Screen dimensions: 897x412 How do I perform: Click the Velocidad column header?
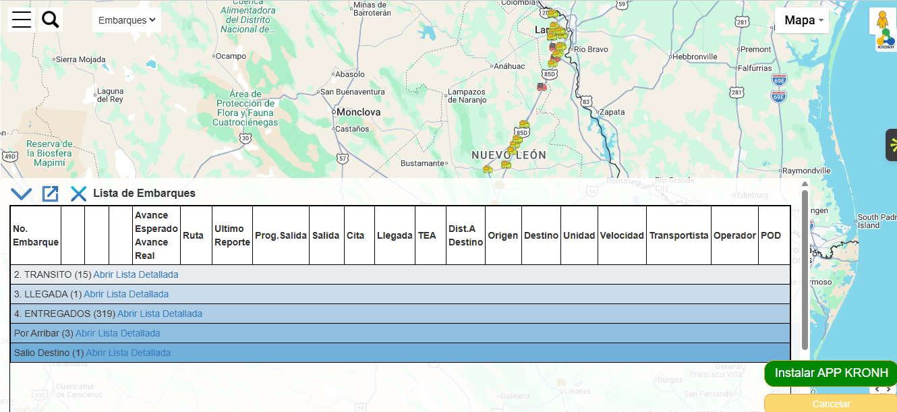tap(622, 235)
